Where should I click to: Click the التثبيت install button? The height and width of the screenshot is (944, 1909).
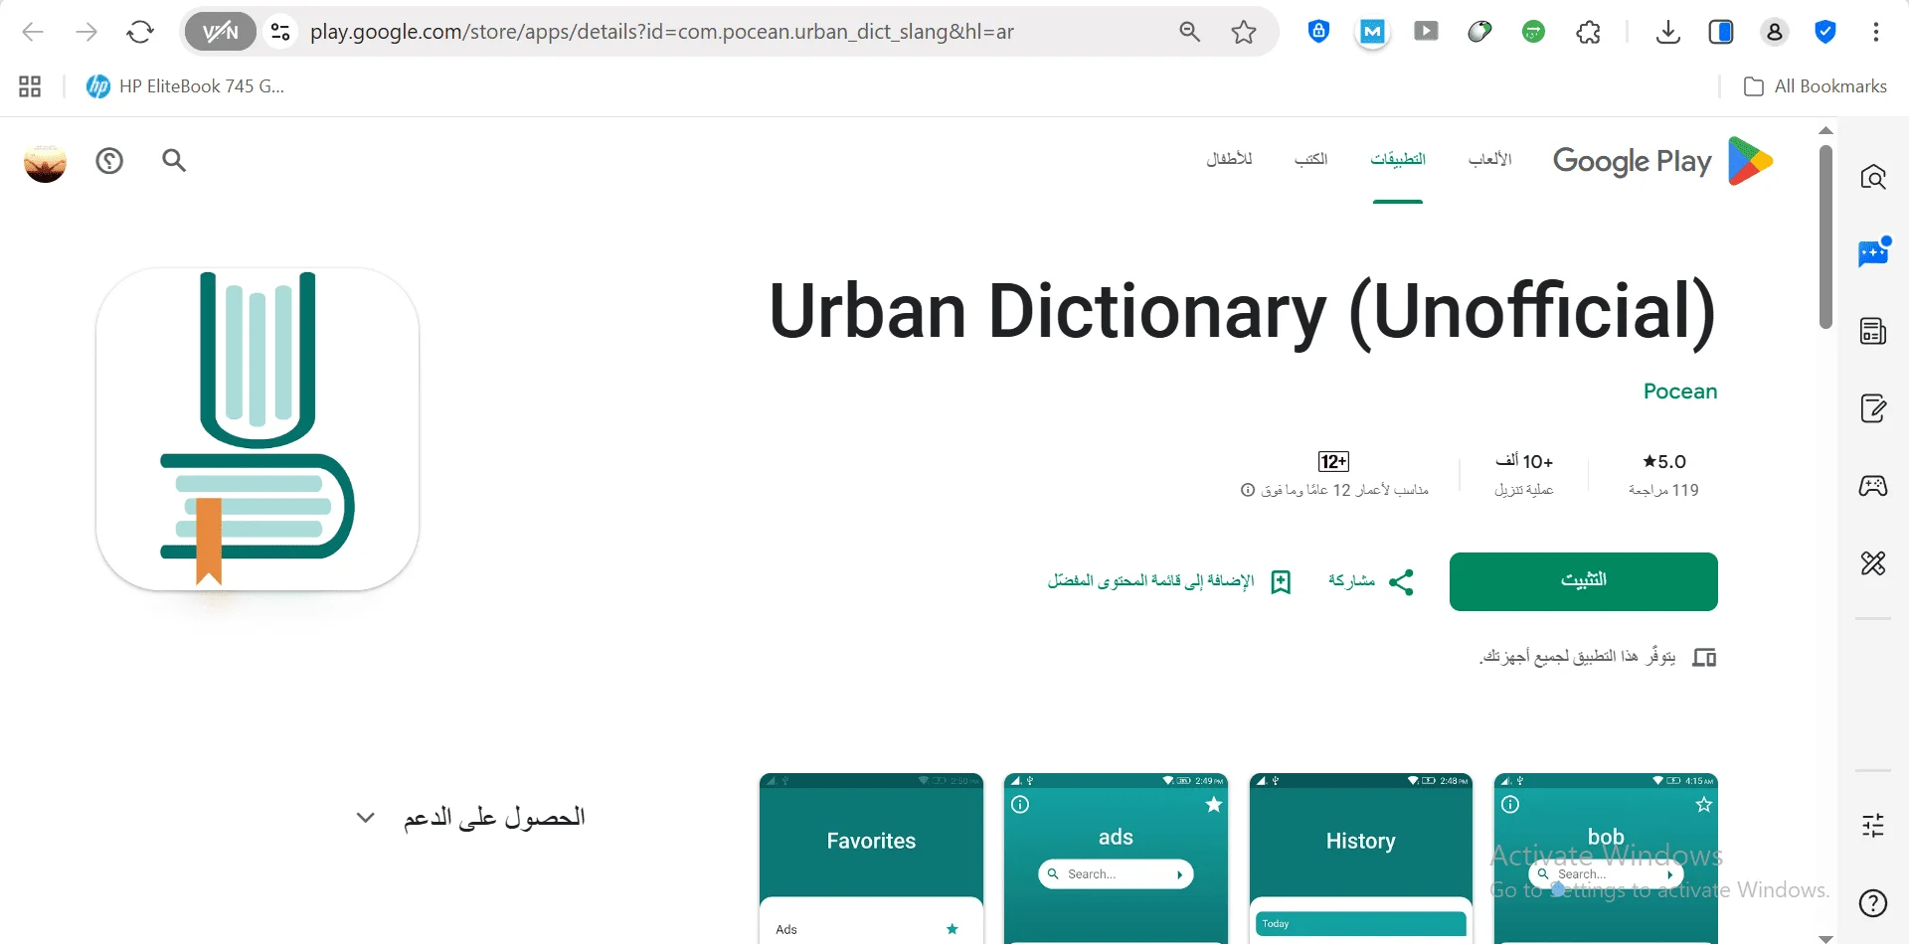click(1582, 581)
